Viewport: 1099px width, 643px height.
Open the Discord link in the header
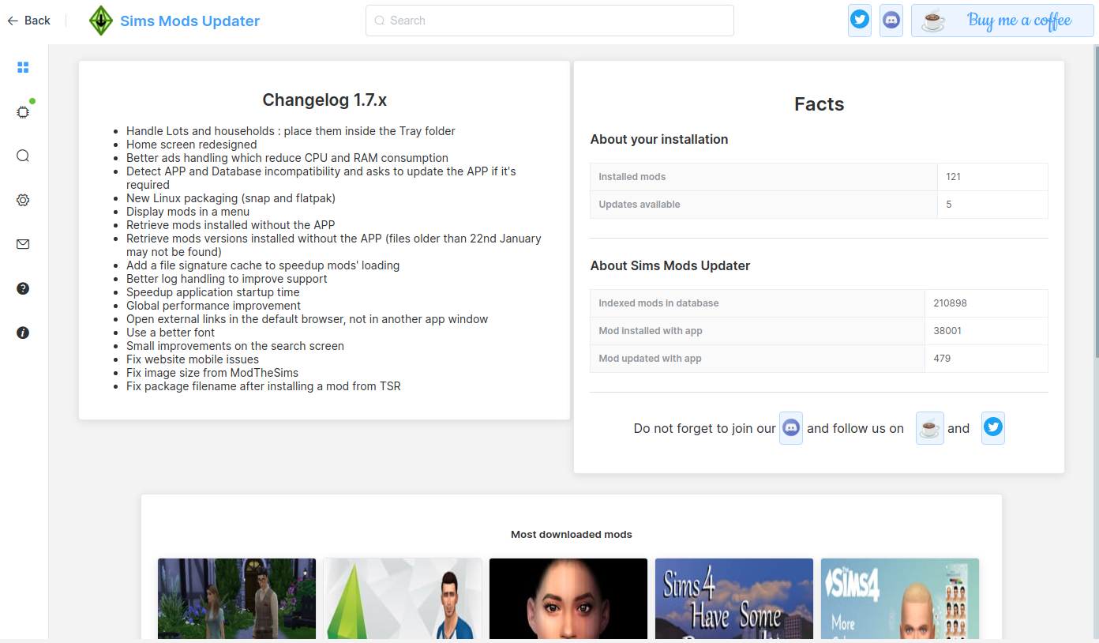tap(891, 21)
